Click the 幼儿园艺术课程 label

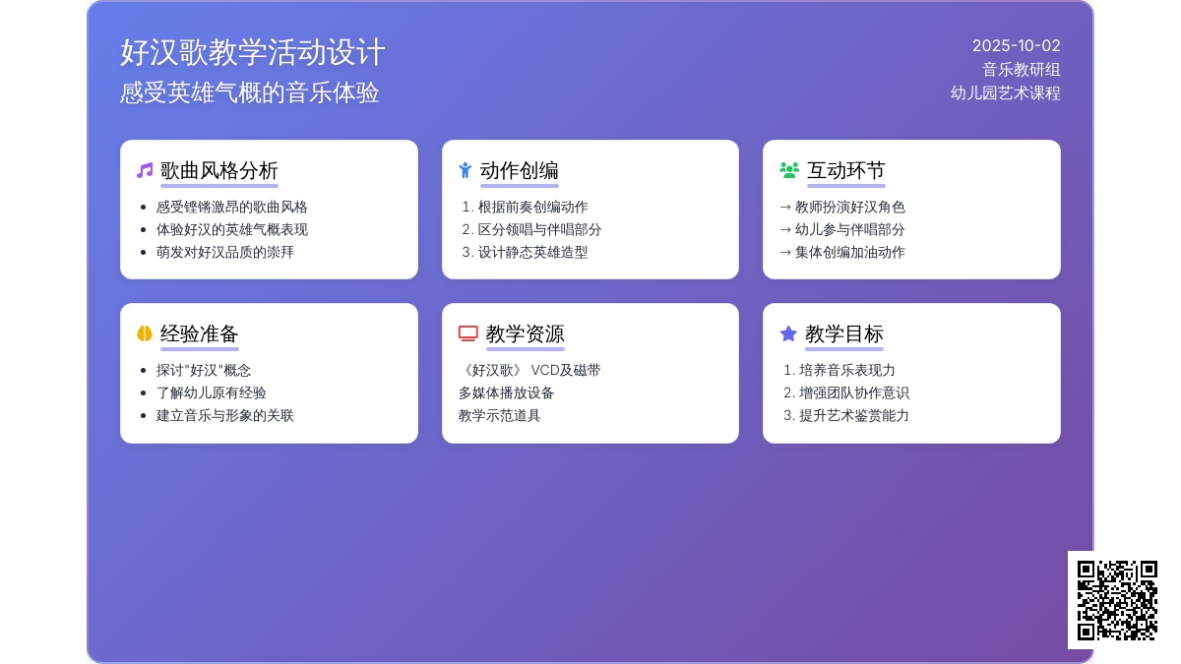click(1006, 93)
